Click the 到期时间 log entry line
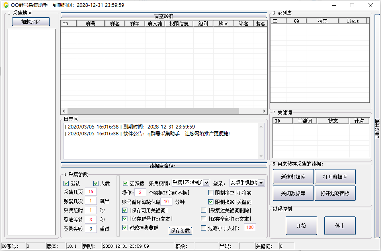Viewport: 381px width, 251px height. click(x=130, y=127)
